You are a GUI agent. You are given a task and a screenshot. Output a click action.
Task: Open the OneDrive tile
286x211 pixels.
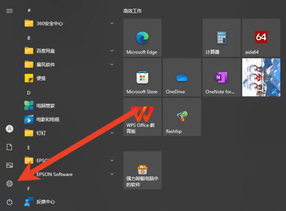tap(182, 77)
